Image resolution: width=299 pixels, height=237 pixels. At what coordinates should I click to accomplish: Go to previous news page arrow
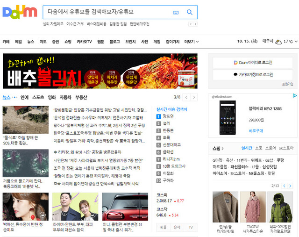click(x=186, y=97)
